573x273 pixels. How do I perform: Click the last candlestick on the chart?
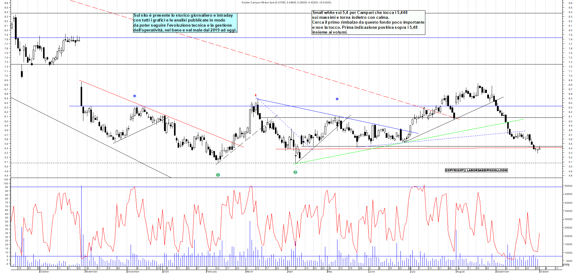tap(539, 148)
